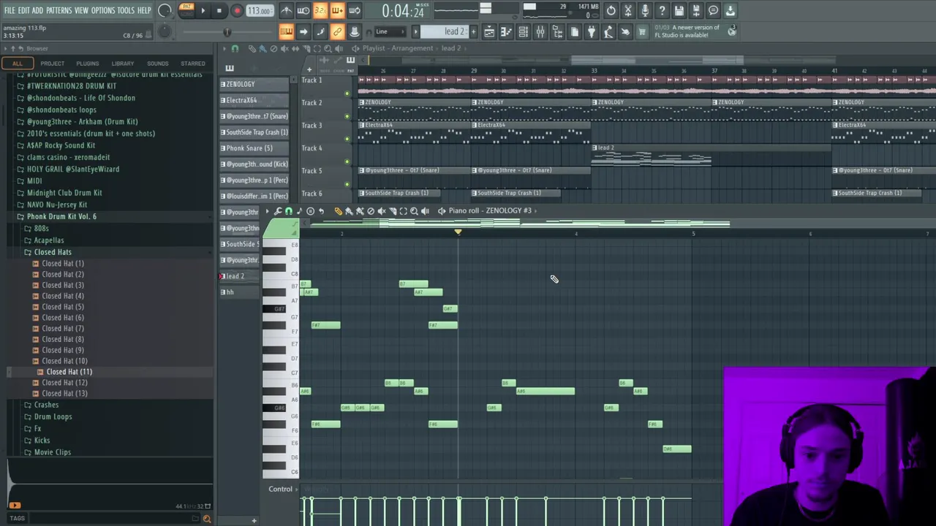Mute Track 1 with its green light
Screen dimensions: 936x526
click(x=347, y=94)
